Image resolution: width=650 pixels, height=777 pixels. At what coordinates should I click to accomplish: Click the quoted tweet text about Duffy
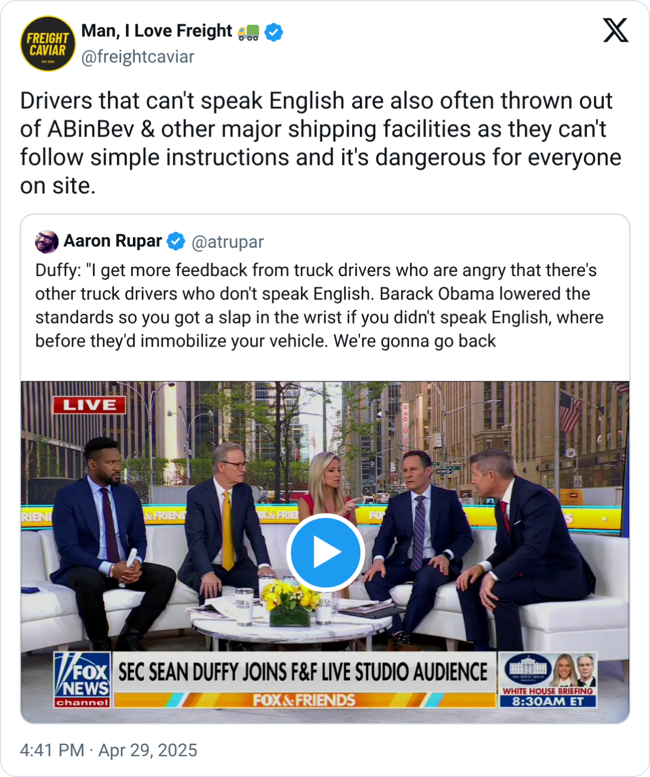pos(319,306)
